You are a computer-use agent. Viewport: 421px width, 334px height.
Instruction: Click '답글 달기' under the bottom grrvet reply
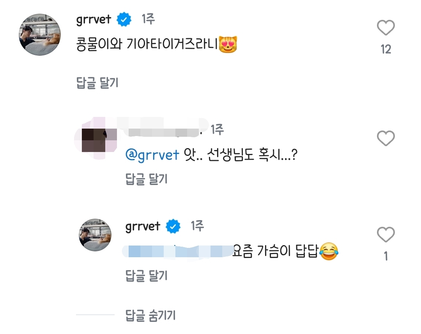(146, 276)
